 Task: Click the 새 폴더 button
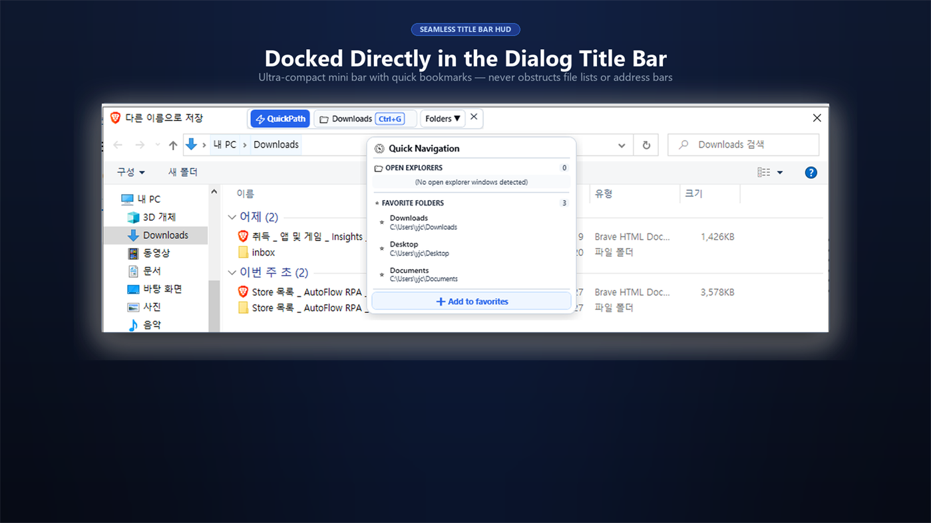click(183, 172)
